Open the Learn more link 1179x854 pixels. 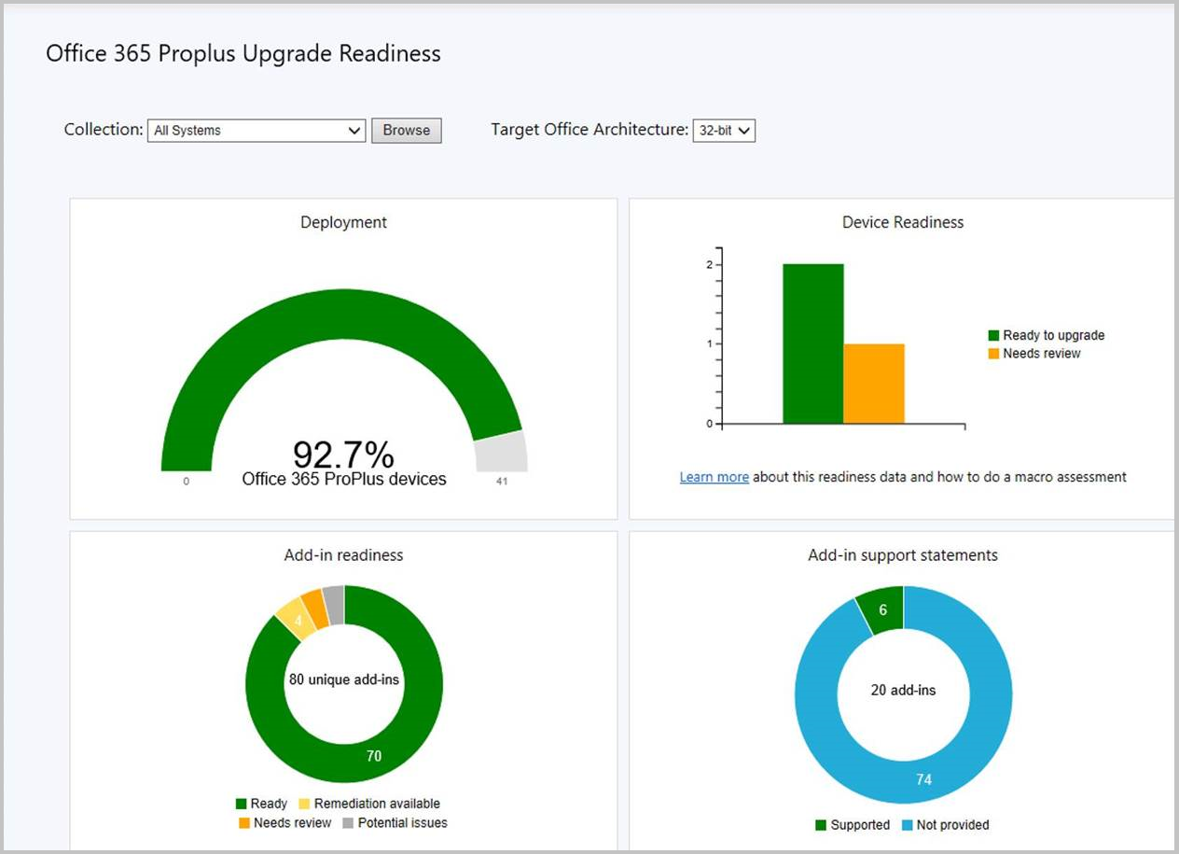click(x=714, y=477)
